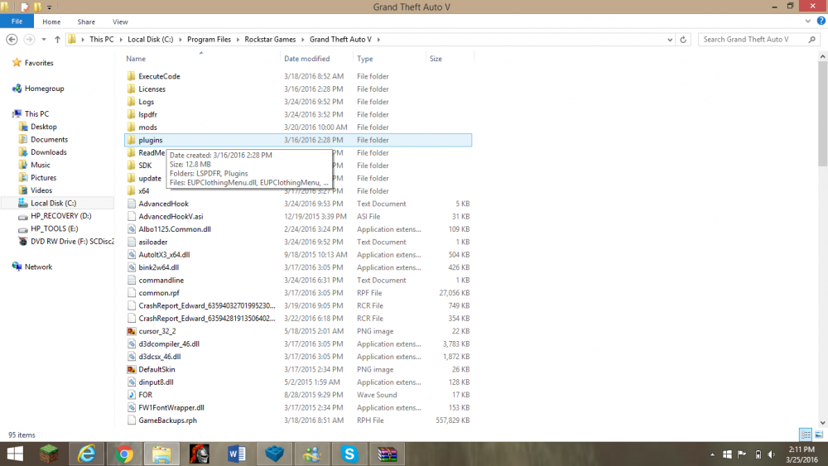Screen dimensions: 828x466
Task: Select the DefaultSkin PNG image
Action: click(156, 369)
